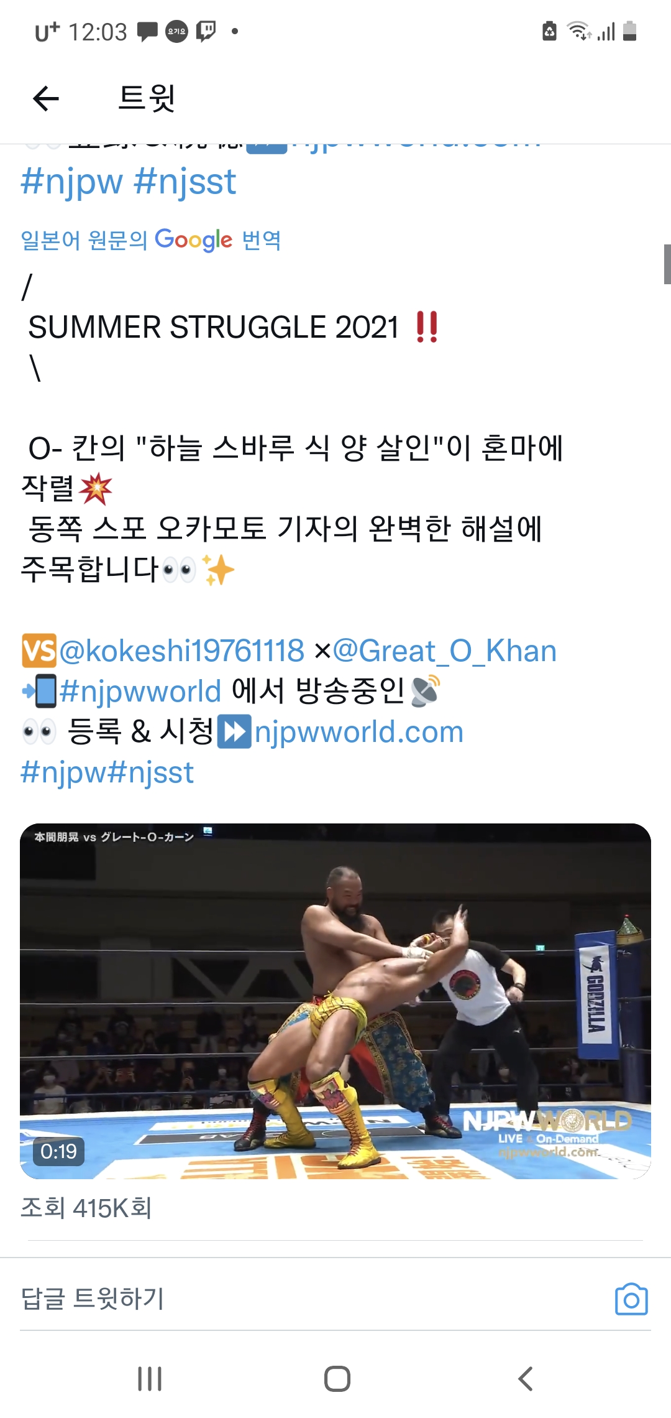The height and width of the screenshot is (1418, 671).
Task: Tap Android back navigation chevron
Action: pos(526,1379)
